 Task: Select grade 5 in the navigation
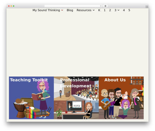(x=129, y=10)
